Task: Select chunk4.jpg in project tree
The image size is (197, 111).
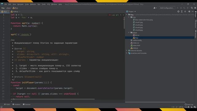Action: (138, 30)
